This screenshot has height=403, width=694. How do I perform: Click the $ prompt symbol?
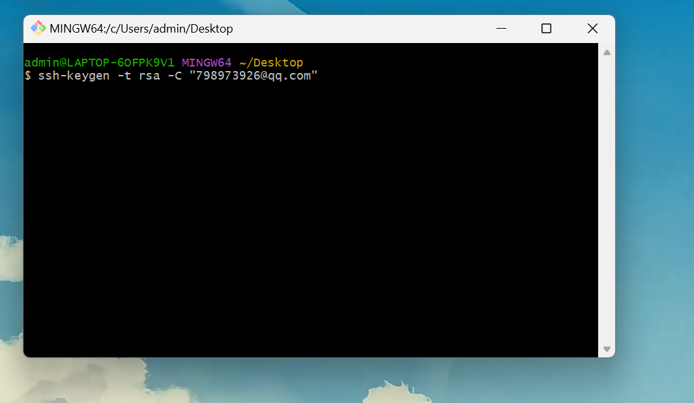coord(27,76)
